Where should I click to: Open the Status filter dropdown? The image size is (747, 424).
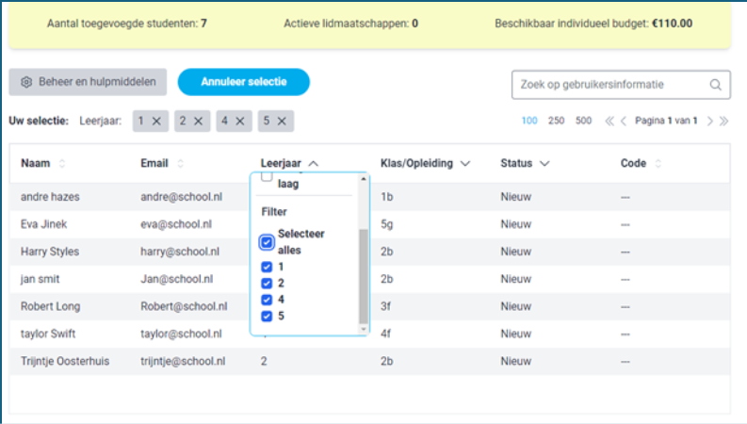coord(544,164)
